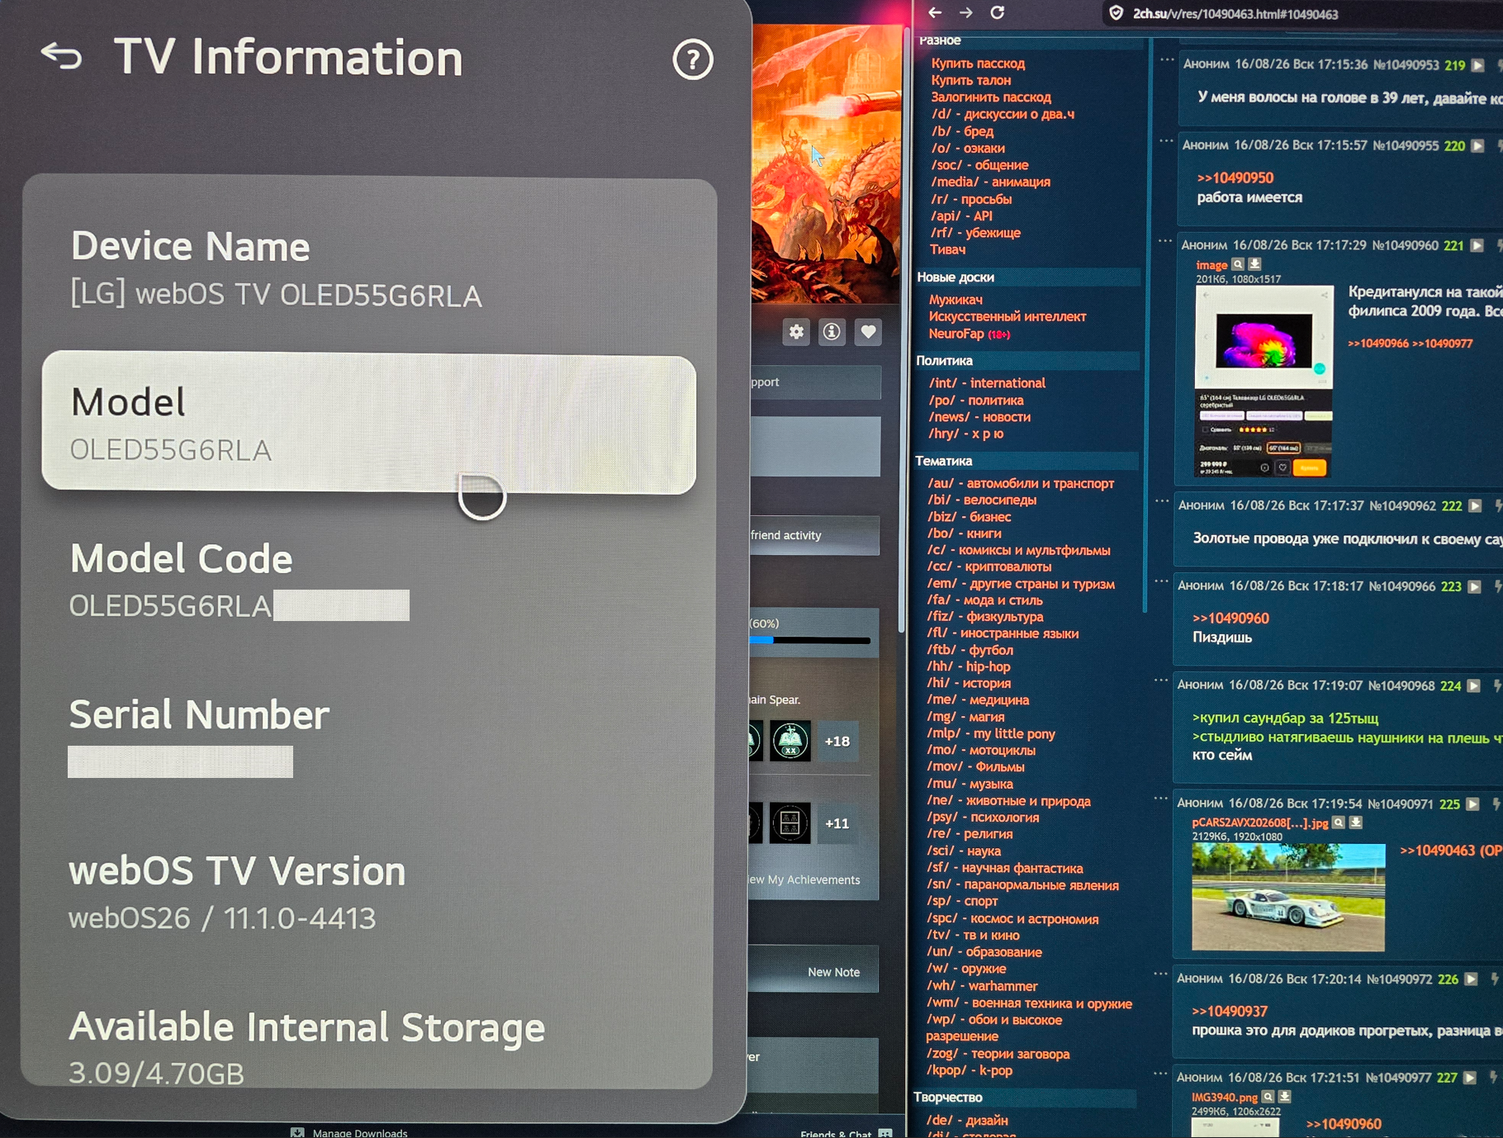The height and width of the screenshot is (1138, 1503).
Task: Click the arrow icon on post 227
Action: pos(1469,1078)
